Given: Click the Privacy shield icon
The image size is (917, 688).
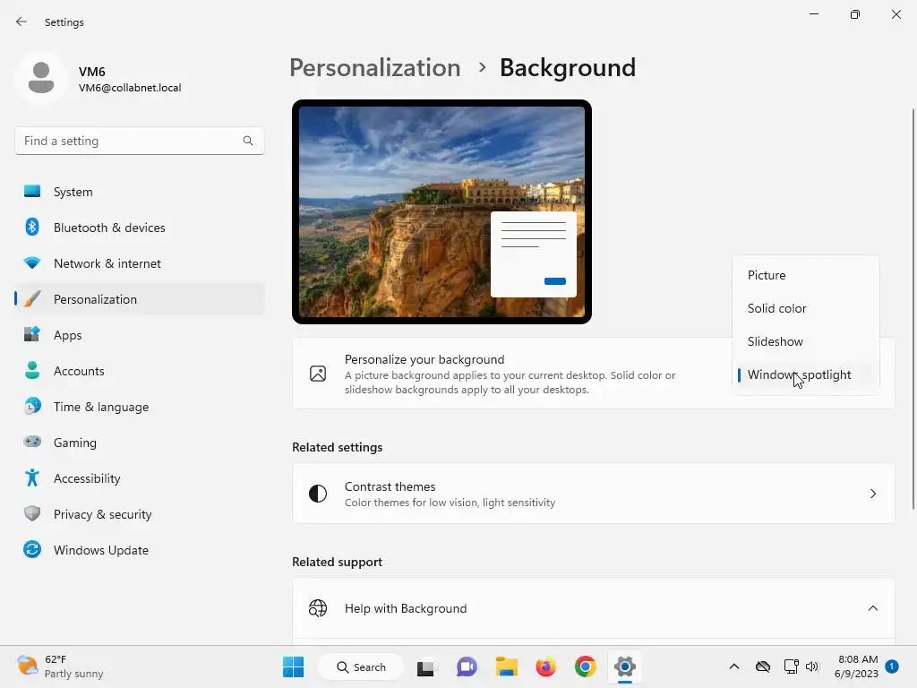Looking at the screenshot, I should point(32,513).
